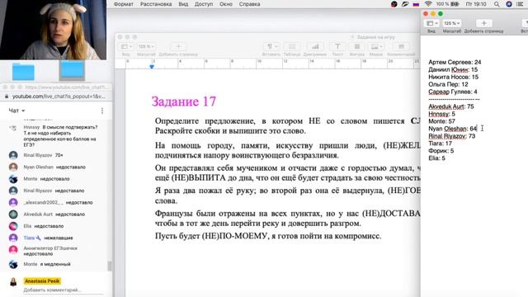Click the Hnnssy avatar in the chat
The height and width of the screenshot is (297, 528).
pos(13,128)
